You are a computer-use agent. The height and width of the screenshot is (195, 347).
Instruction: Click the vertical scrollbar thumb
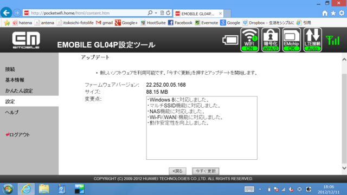pos(344,119)
